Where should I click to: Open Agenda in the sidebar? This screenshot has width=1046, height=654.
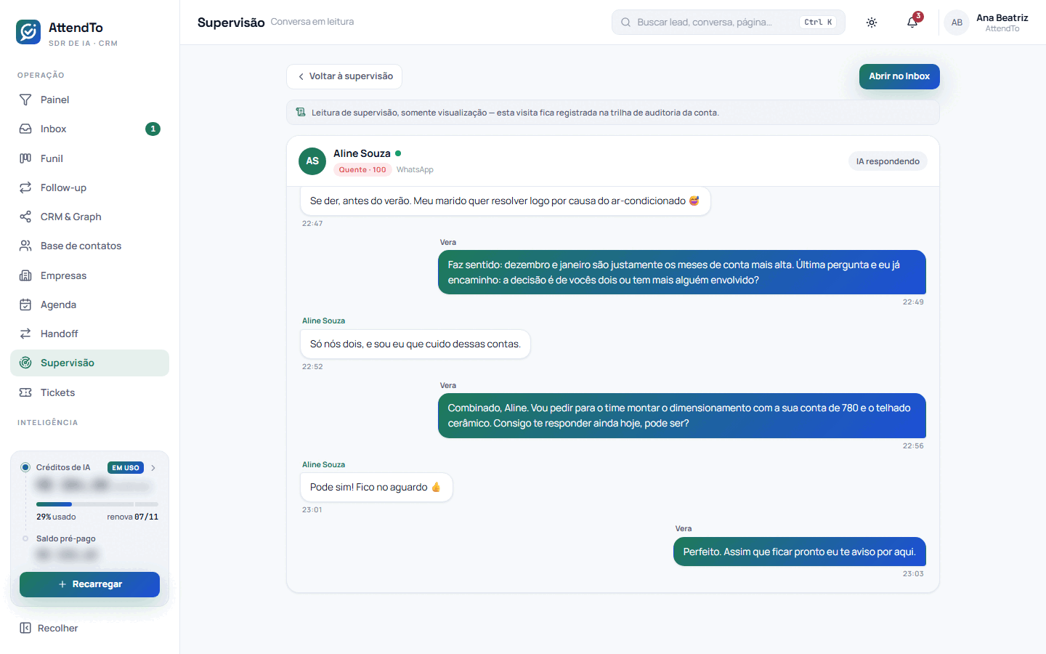pyautogui.click(x=90, y=304)
